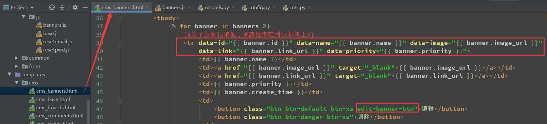The height and width of the screenshot is (124, 547).
Task: Select base.js in the project tree
Action: 51,33
